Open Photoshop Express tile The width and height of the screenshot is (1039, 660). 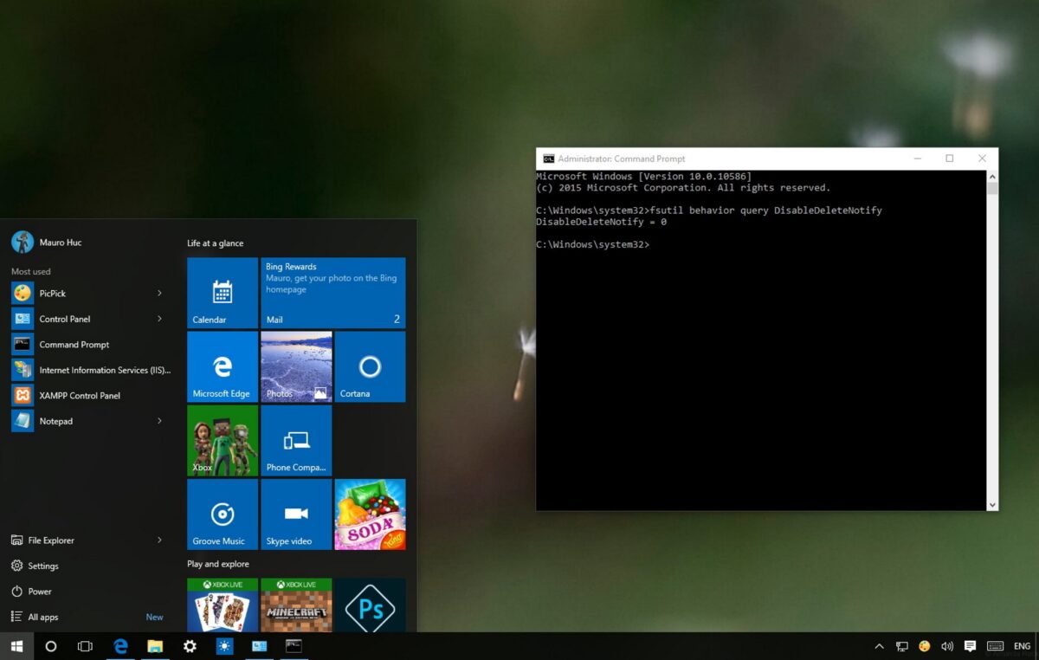[370, 606]
